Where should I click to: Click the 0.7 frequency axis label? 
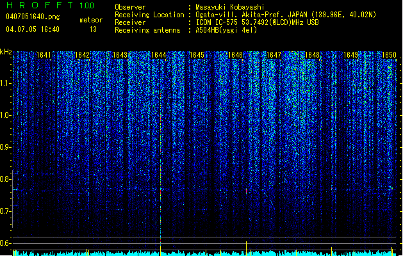point(6,211)
